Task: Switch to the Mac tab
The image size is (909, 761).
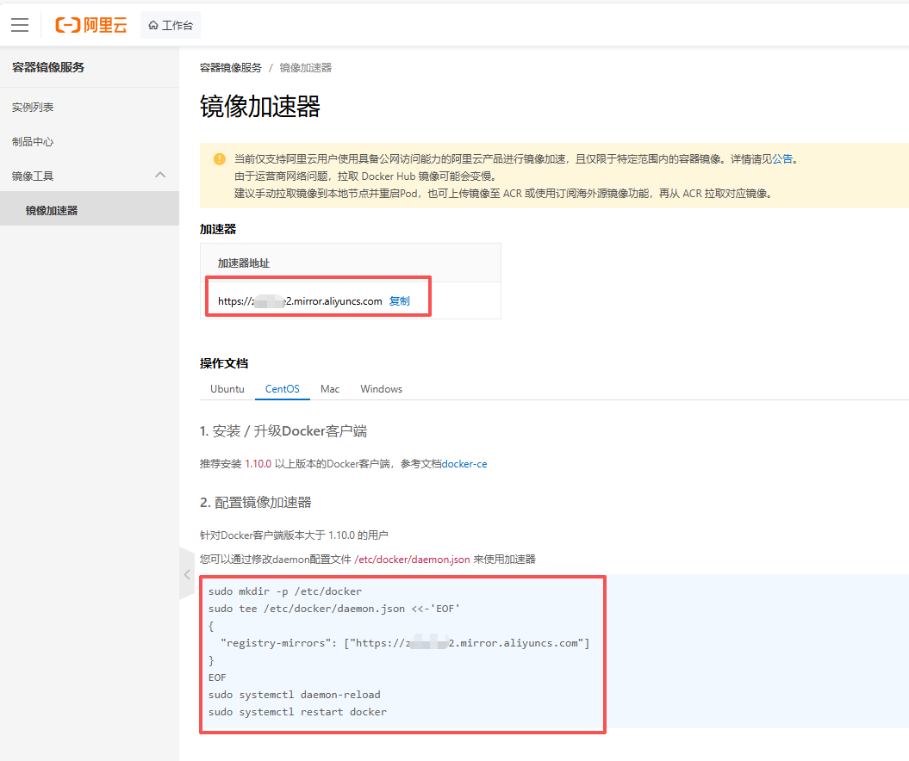Action: 330,388
